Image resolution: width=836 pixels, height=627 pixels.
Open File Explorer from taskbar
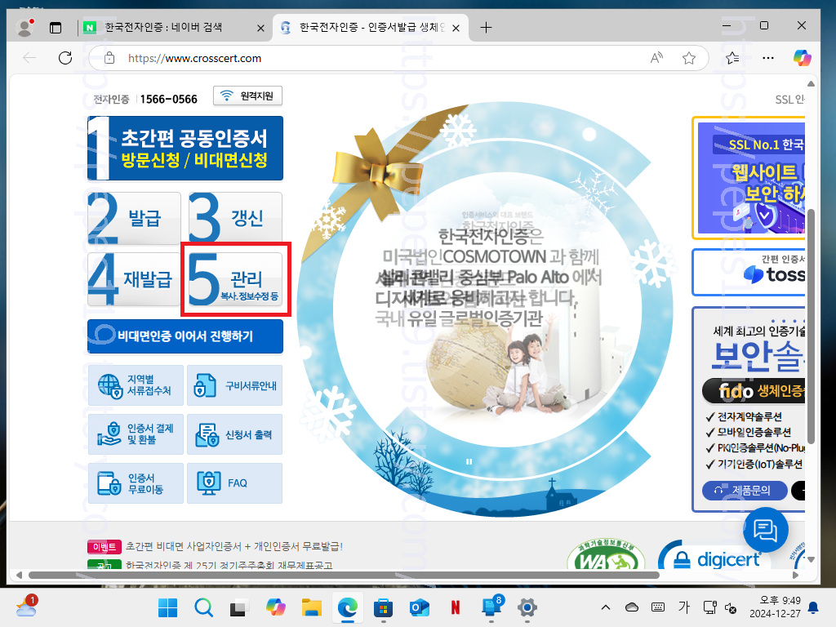311,607
